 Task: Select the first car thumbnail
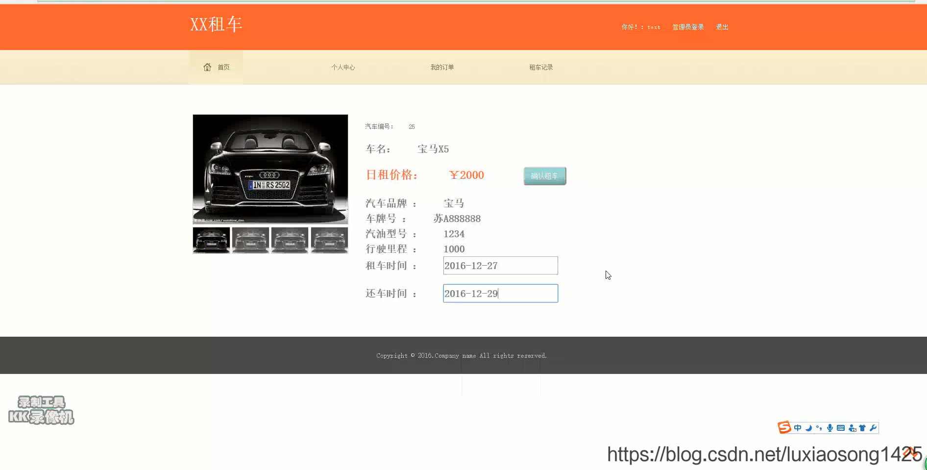211,240
